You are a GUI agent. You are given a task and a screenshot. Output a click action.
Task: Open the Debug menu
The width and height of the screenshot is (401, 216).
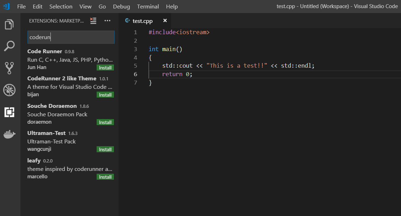121,6
